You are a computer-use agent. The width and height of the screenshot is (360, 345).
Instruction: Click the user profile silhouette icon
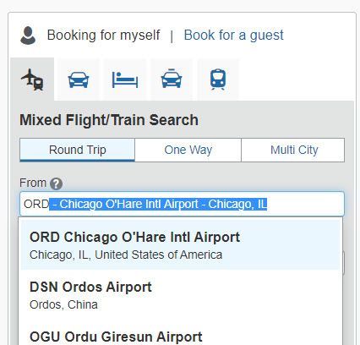(x=28, y=36)
